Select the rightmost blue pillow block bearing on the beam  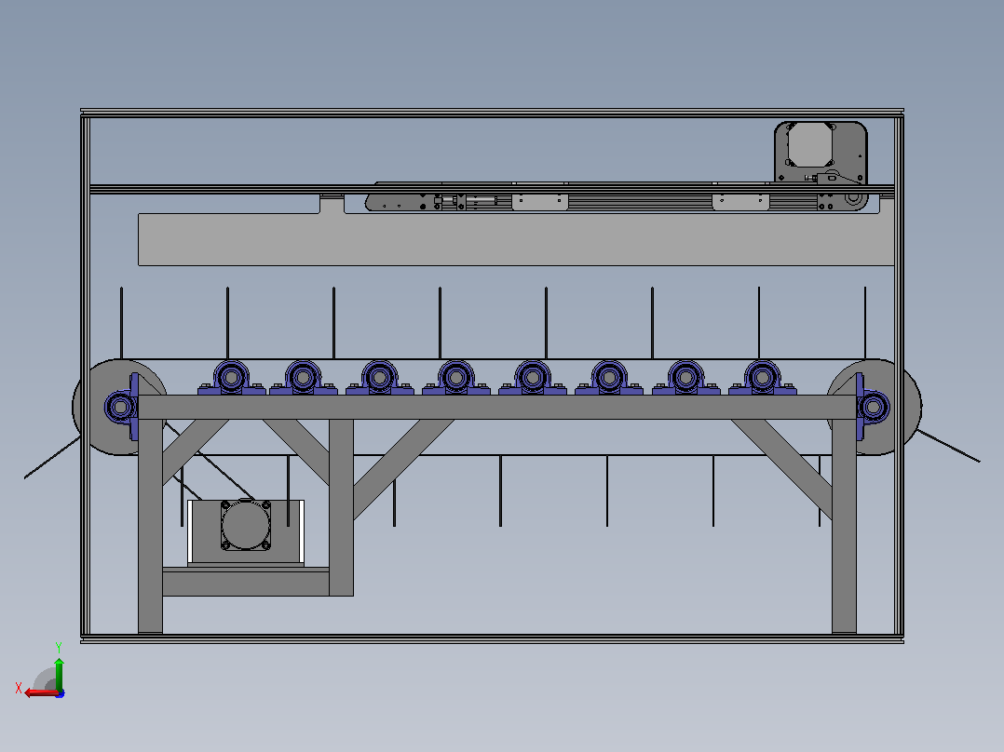(763, 378)
